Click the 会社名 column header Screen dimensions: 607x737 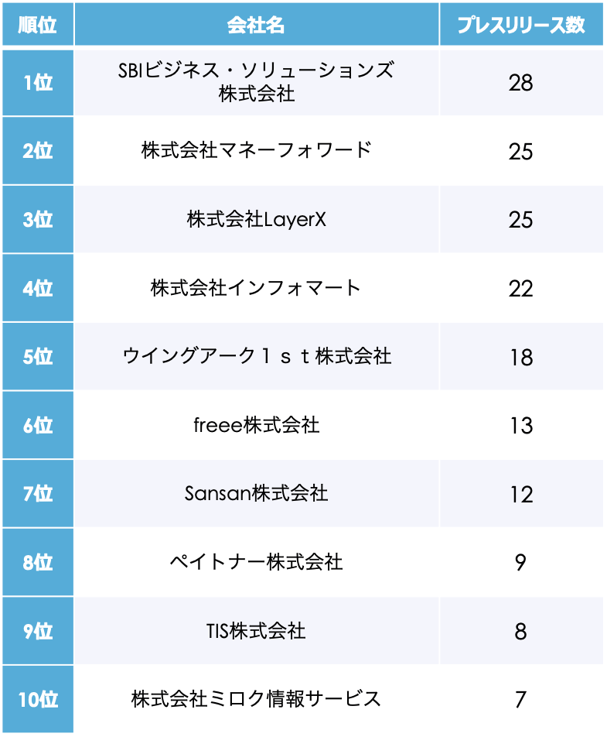click(256, 26)
